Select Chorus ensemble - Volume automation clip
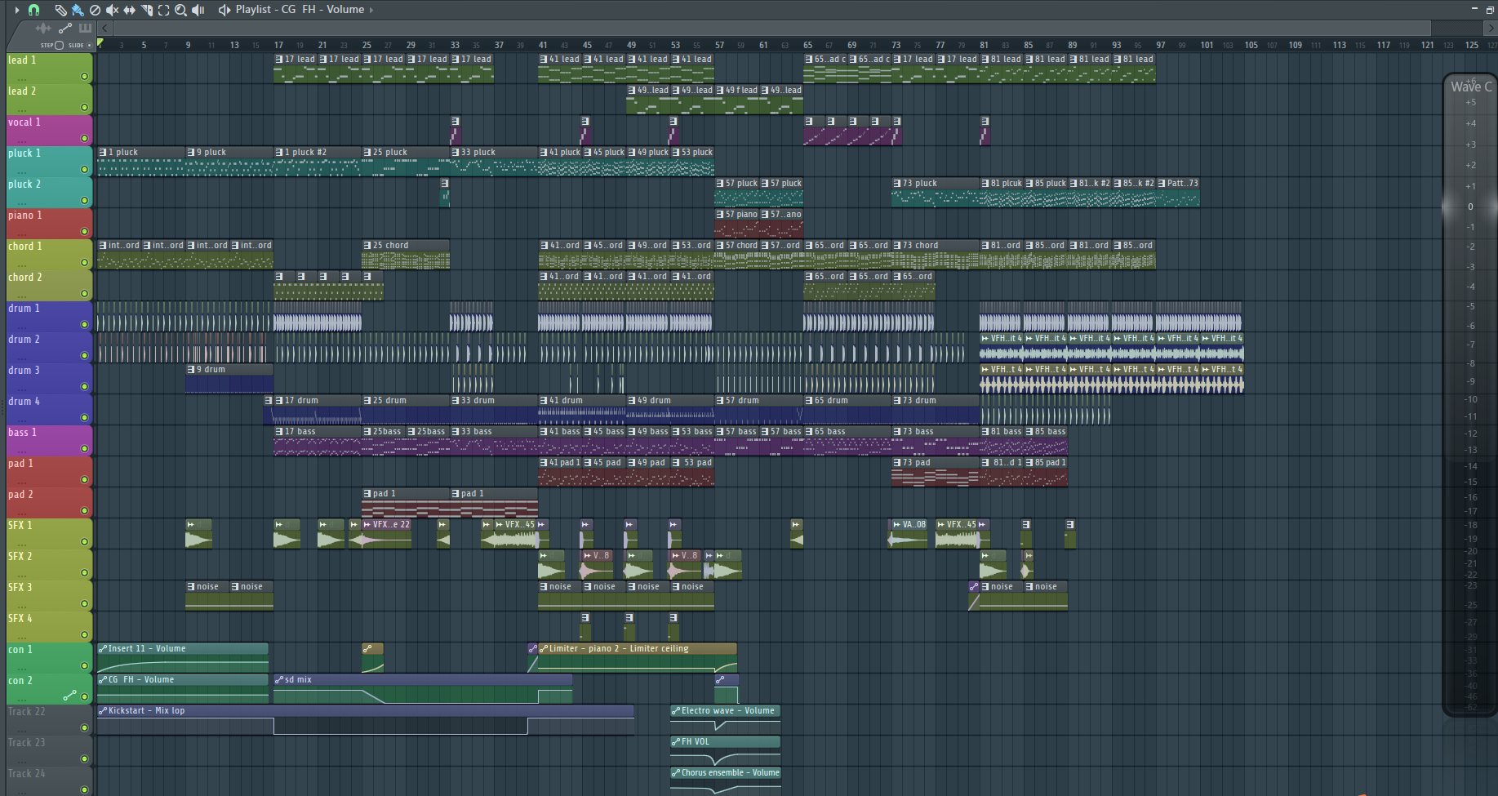 pos(725,782)
